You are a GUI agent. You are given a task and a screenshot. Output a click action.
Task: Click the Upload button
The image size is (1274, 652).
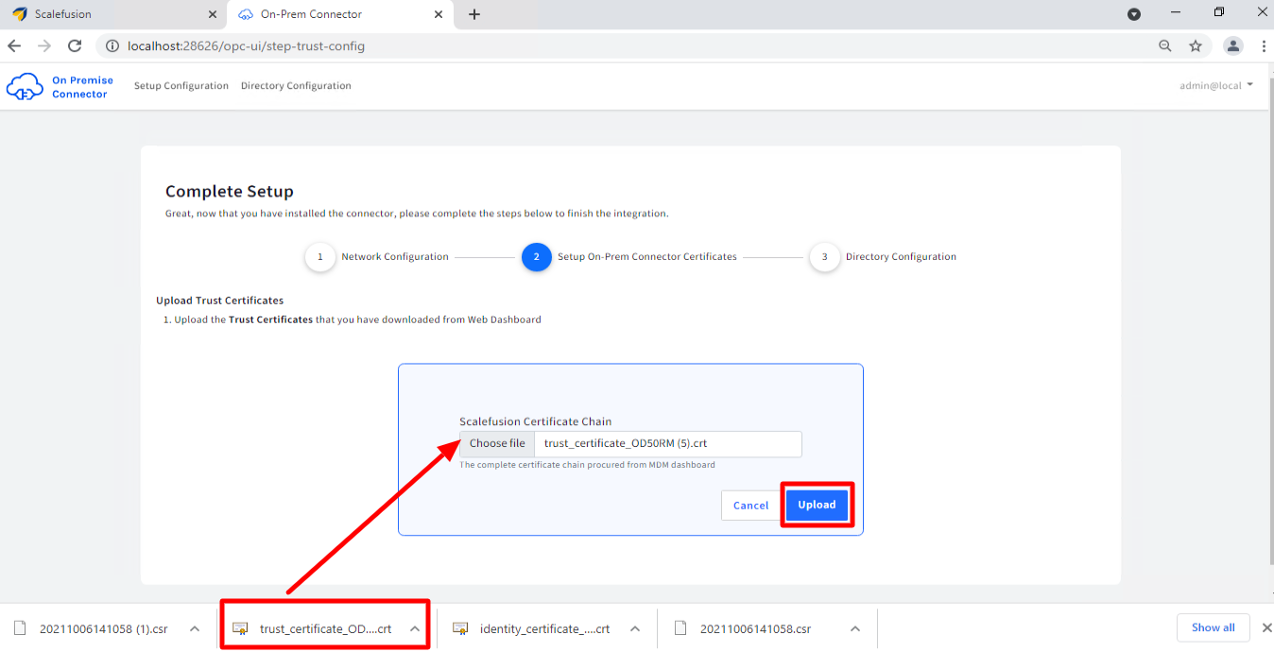(817, 506)
